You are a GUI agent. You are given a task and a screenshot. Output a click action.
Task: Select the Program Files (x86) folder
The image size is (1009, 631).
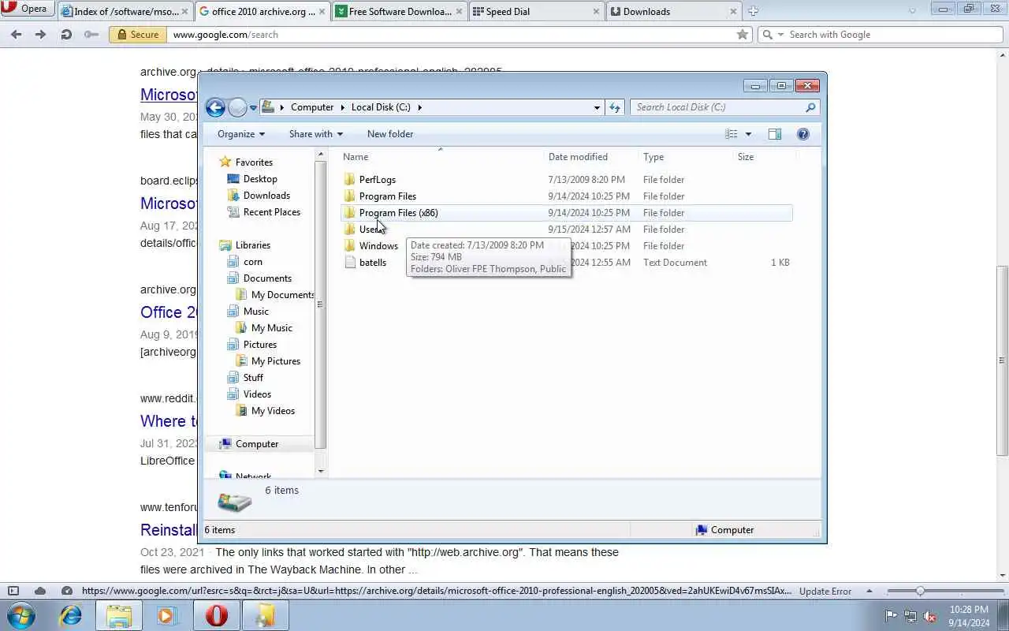tap(566, 213)
